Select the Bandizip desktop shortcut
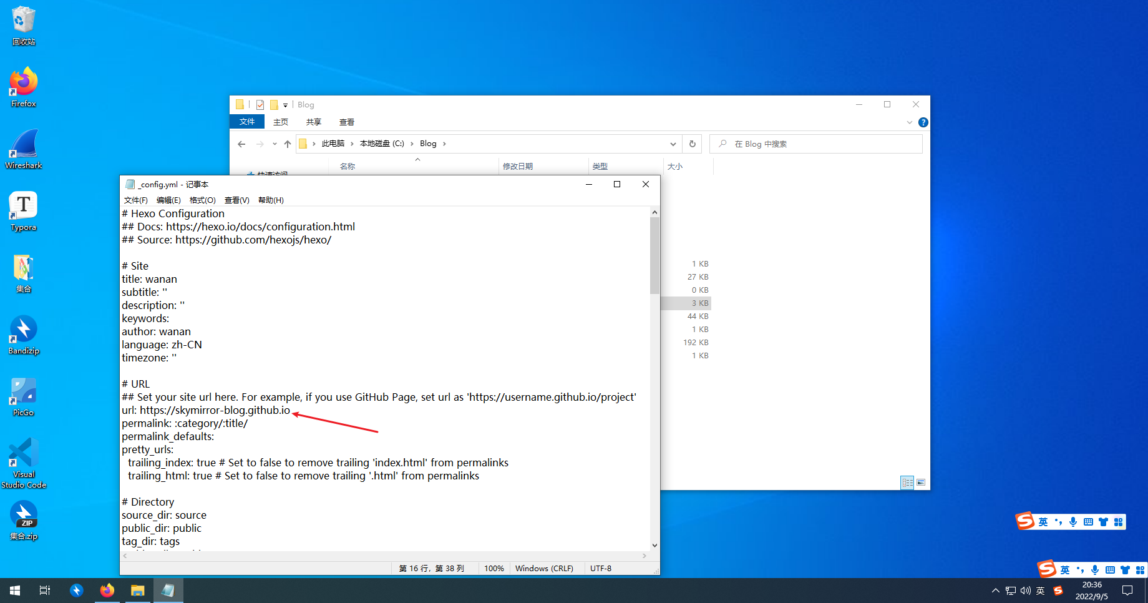This screenshot has height=603, width=1148. (24, 335)
